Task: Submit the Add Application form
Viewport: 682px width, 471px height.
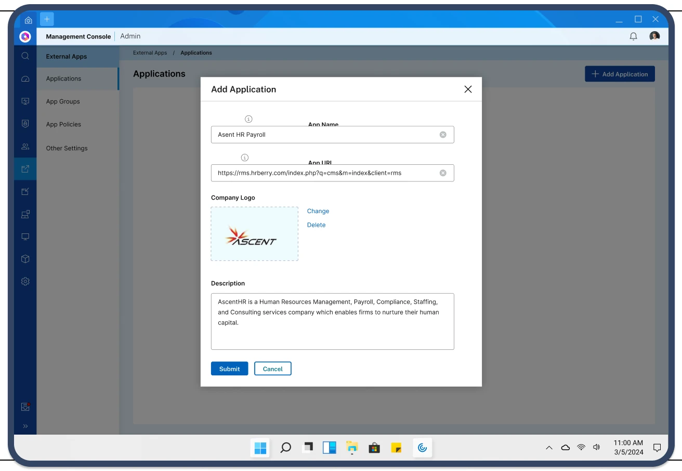Action: [229, 369]
